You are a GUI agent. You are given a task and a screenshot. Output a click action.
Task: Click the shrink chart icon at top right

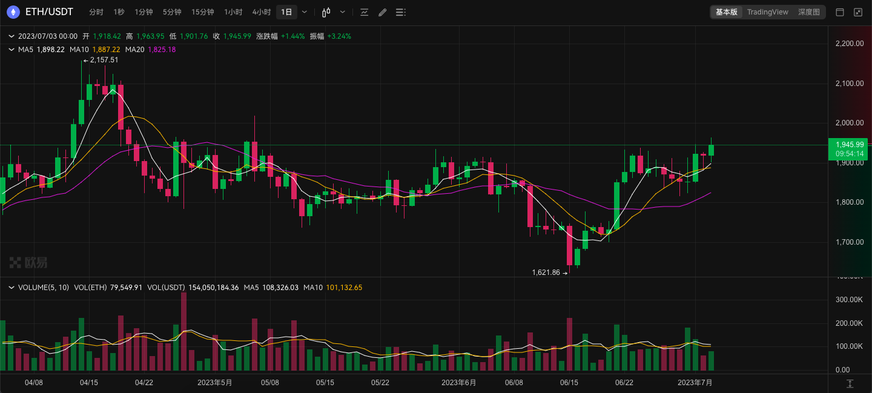(x=857, y=12)
